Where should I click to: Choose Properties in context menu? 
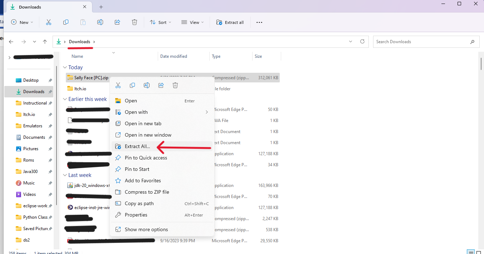[x=162, y=215]
